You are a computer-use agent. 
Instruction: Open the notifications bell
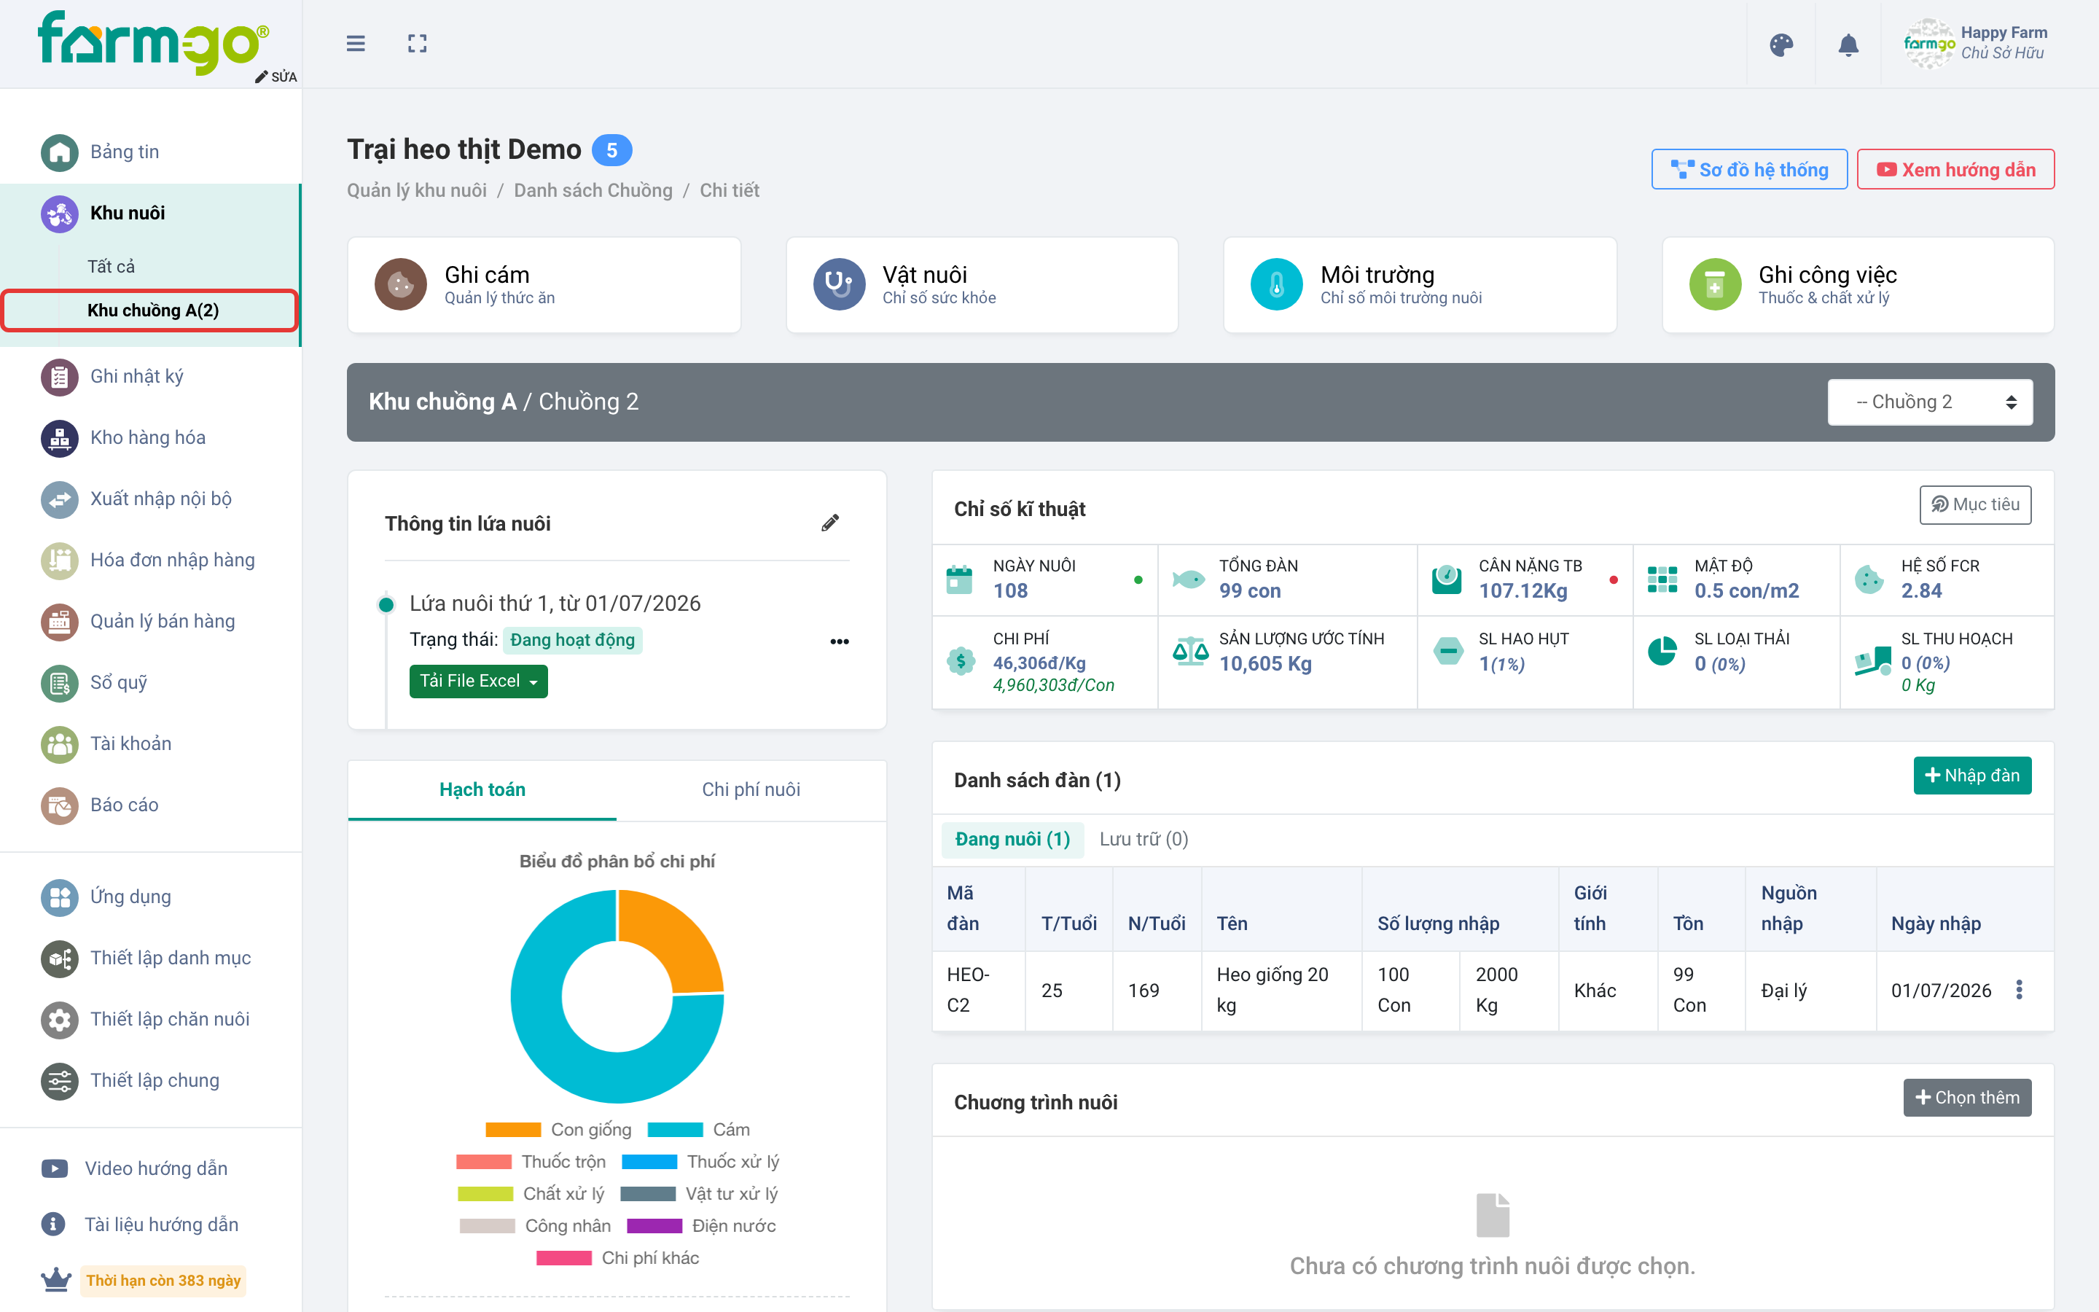click(1848, 44)
